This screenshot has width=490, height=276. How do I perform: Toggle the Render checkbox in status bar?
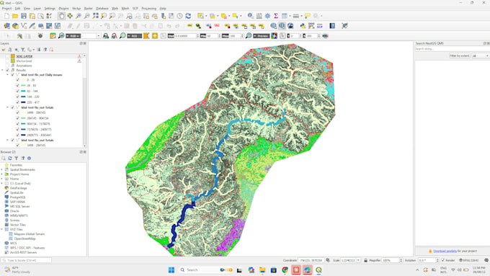tap(443, 260)
